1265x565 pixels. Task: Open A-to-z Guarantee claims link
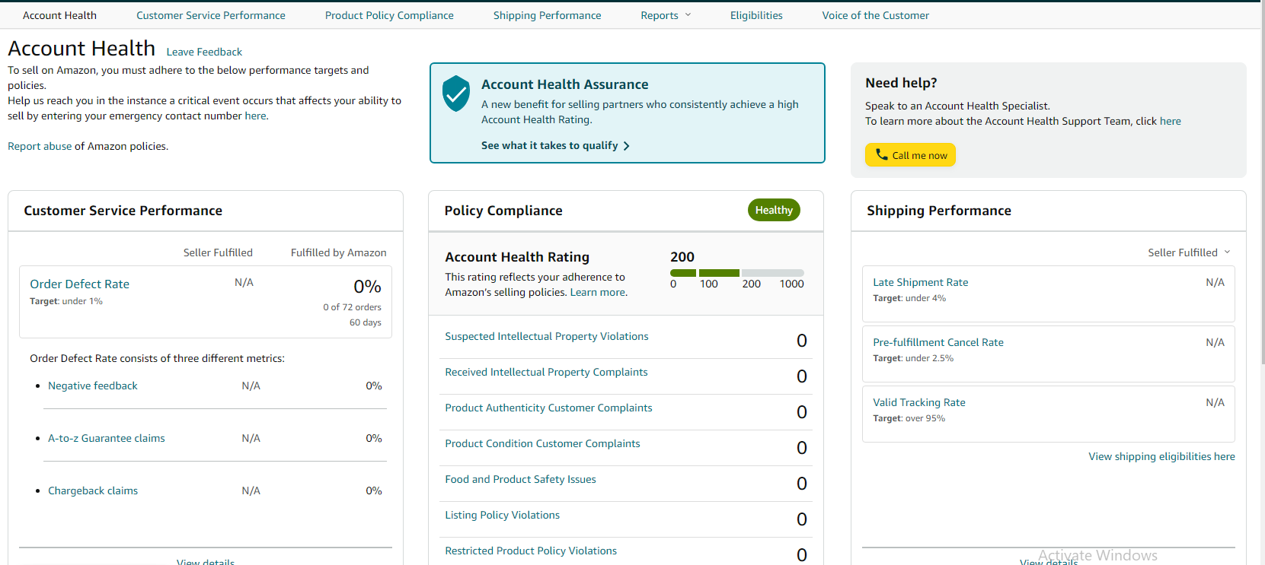(107, 438)
